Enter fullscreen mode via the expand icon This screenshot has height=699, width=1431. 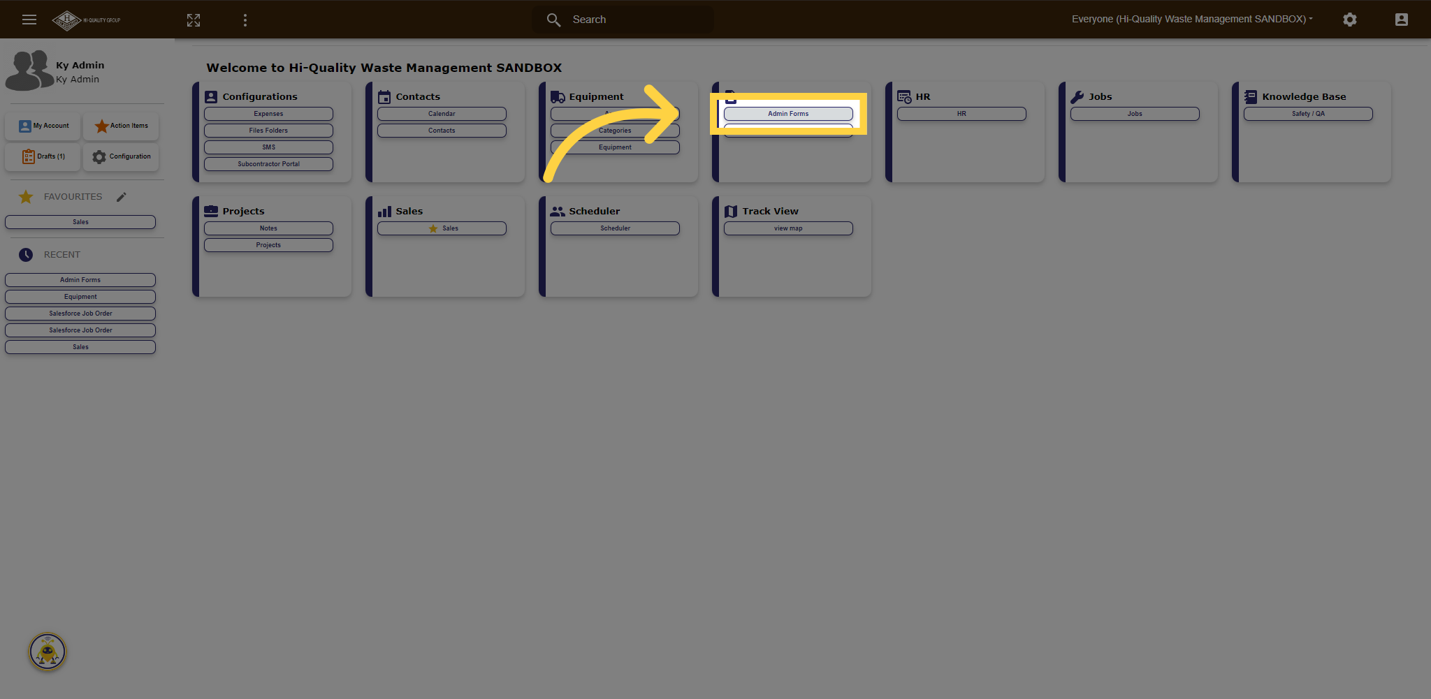pyautogui.click(x=194, y=20)
